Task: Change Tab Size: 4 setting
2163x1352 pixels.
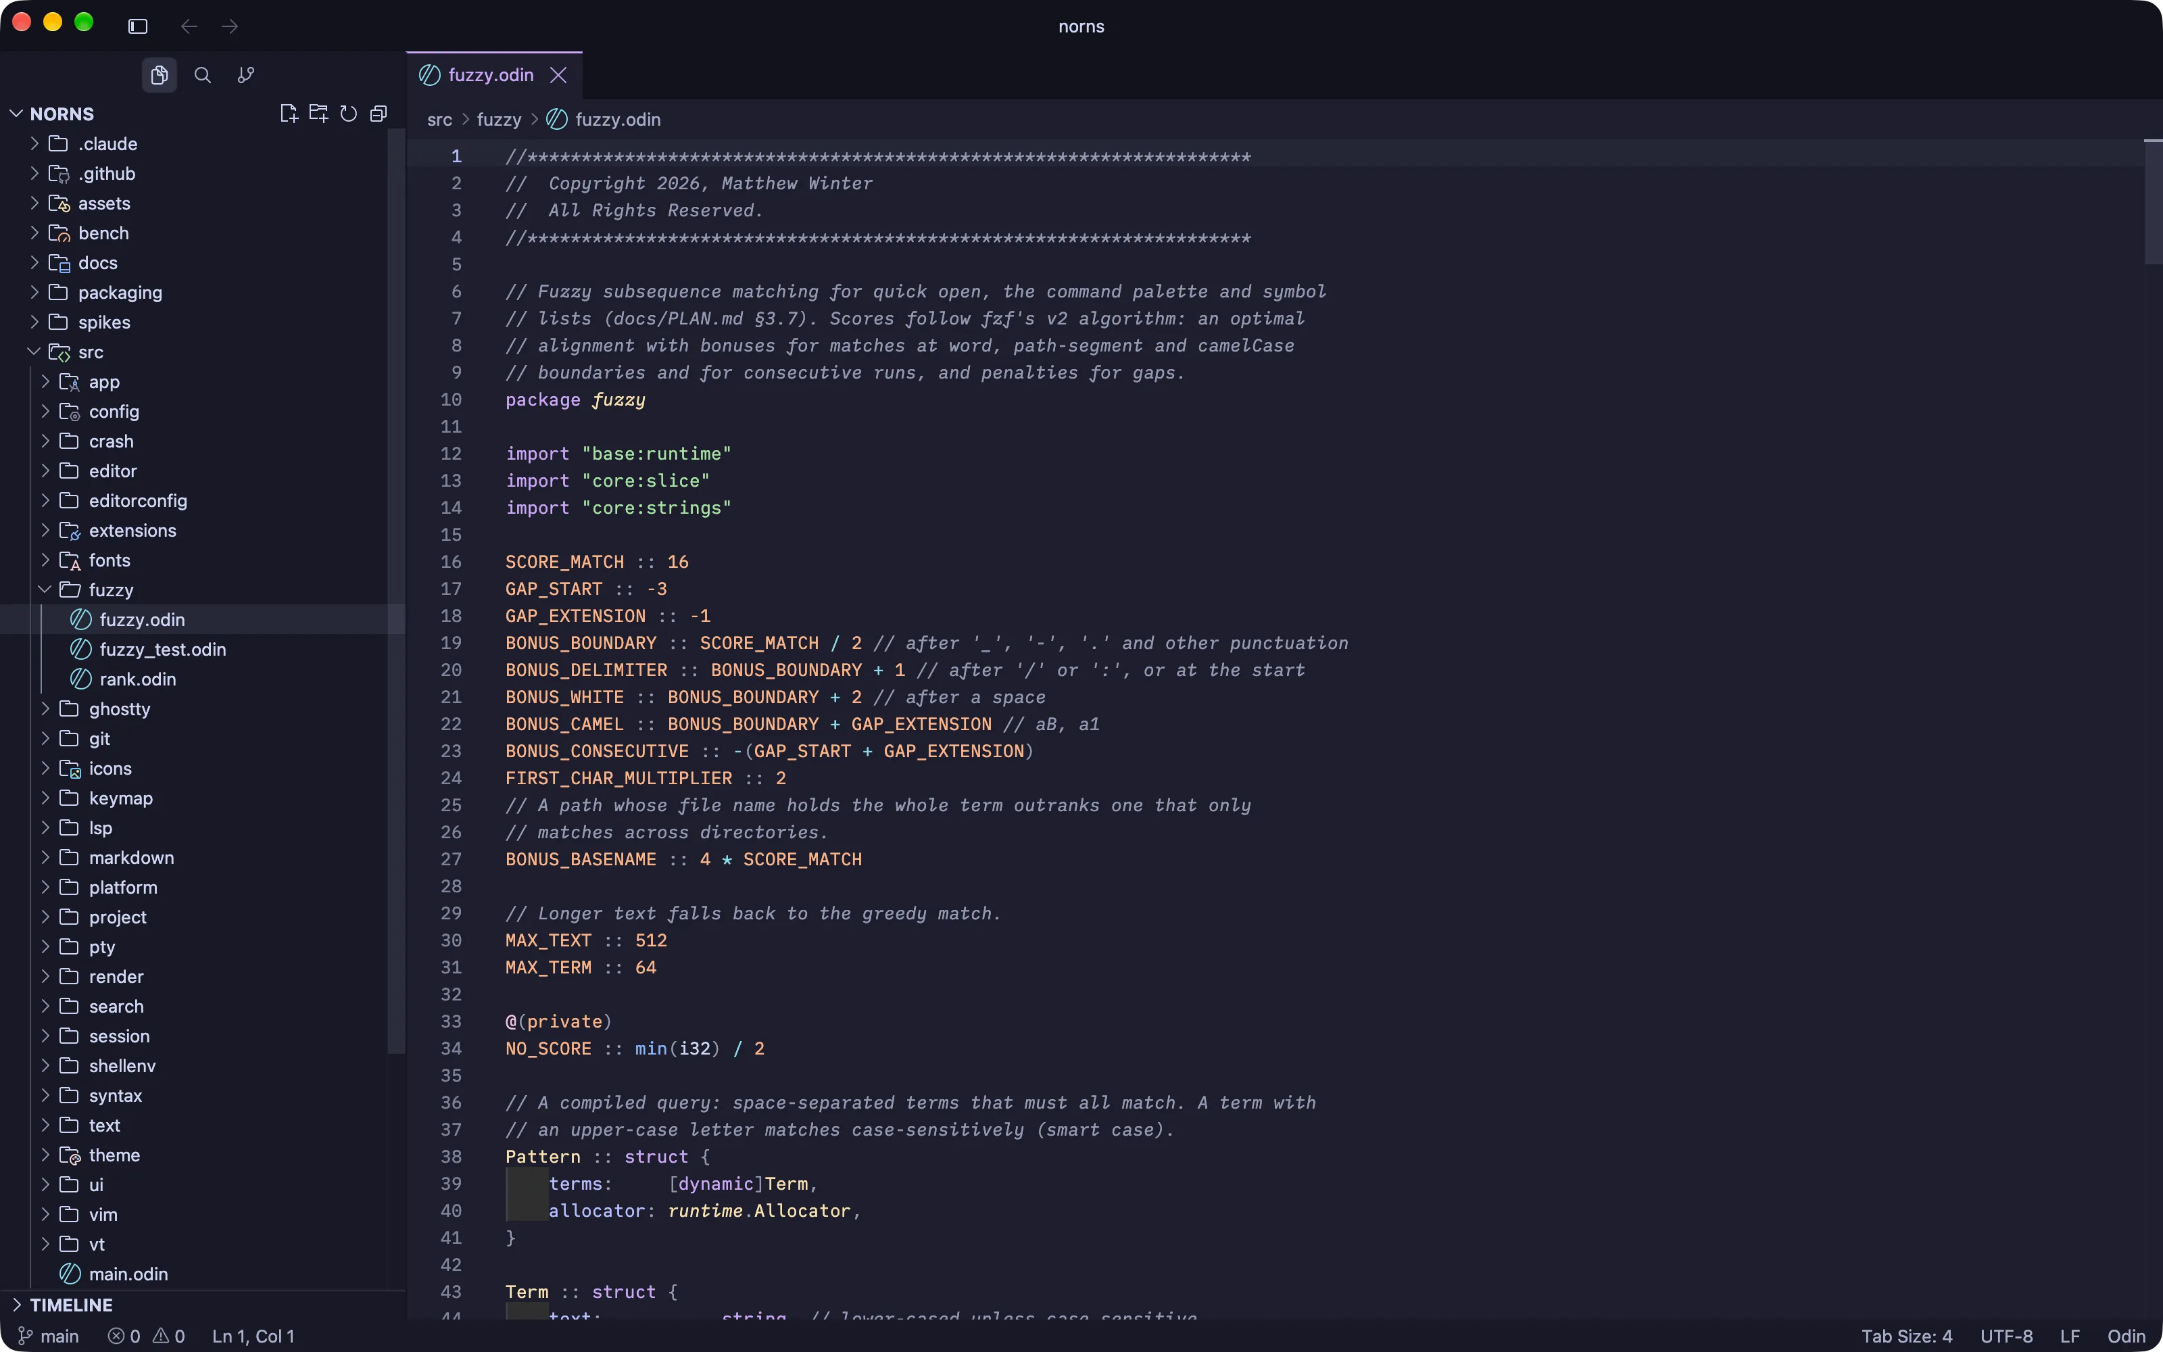Action: point(1906,1336)
